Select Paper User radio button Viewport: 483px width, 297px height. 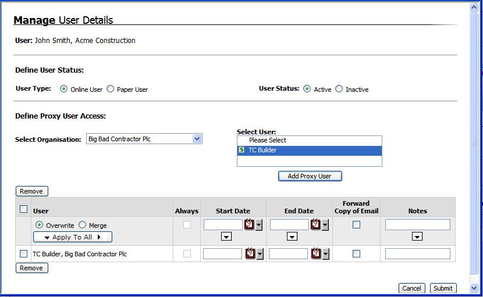click(111, 89)
